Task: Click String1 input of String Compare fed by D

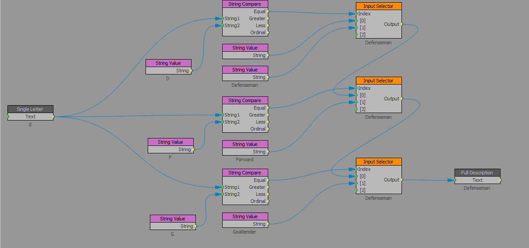Action: [223, 18]
